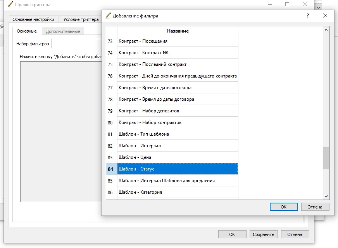The width and height of the screenshot is (338, 248).
Task: Click dropdown arrow behind the trigger window
Action: 318,7
